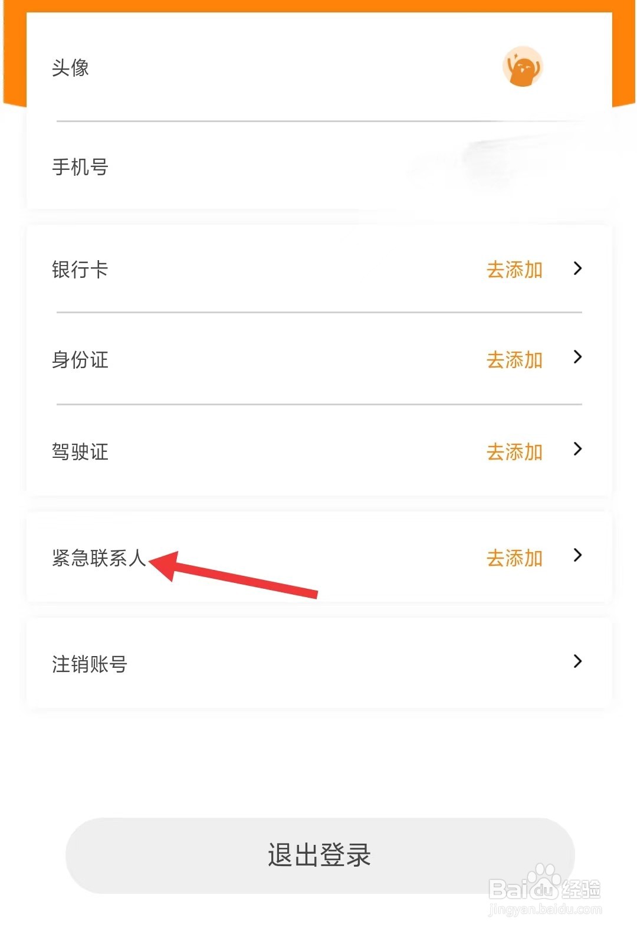Tap 去添加 link for 紧急联系人
The image size is (637, 931).
coord(514,558)
